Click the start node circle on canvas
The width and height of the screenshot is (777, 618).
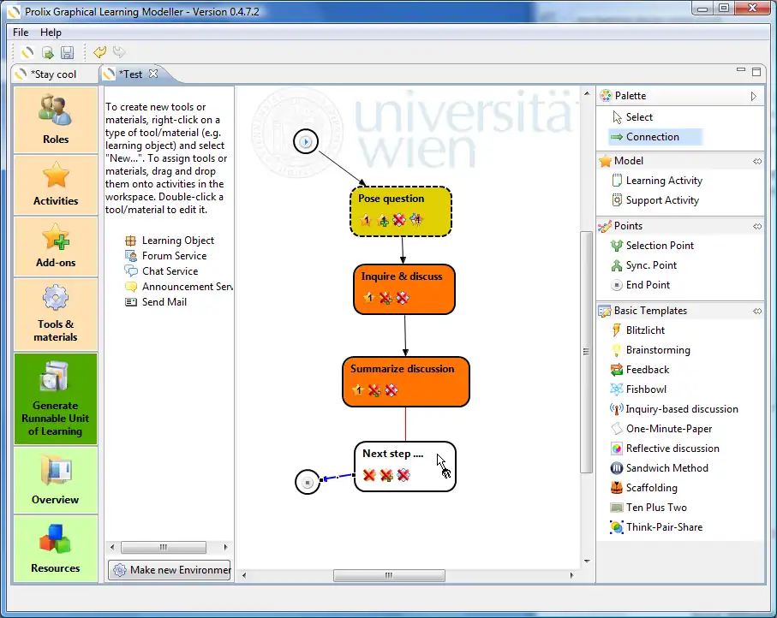click(306, 141)
